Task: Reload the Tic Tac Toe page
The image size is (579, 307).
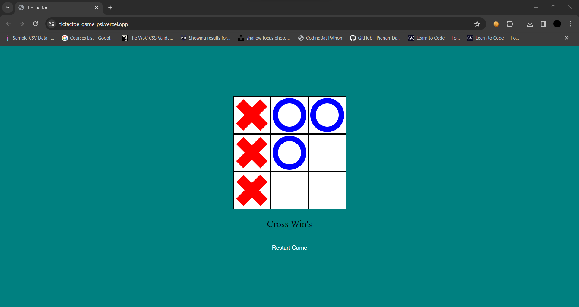Action: [x=35, y=24]
